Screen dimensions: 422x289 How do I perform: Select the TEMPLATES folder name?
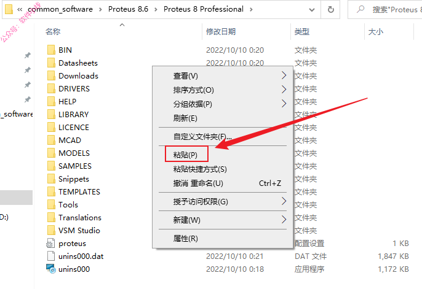[79, 191]
